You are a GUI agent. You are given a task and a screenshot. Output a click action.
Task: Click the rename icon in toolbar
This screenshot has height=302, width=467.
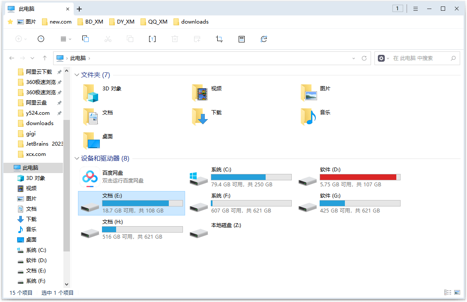(x=152, y=39)
